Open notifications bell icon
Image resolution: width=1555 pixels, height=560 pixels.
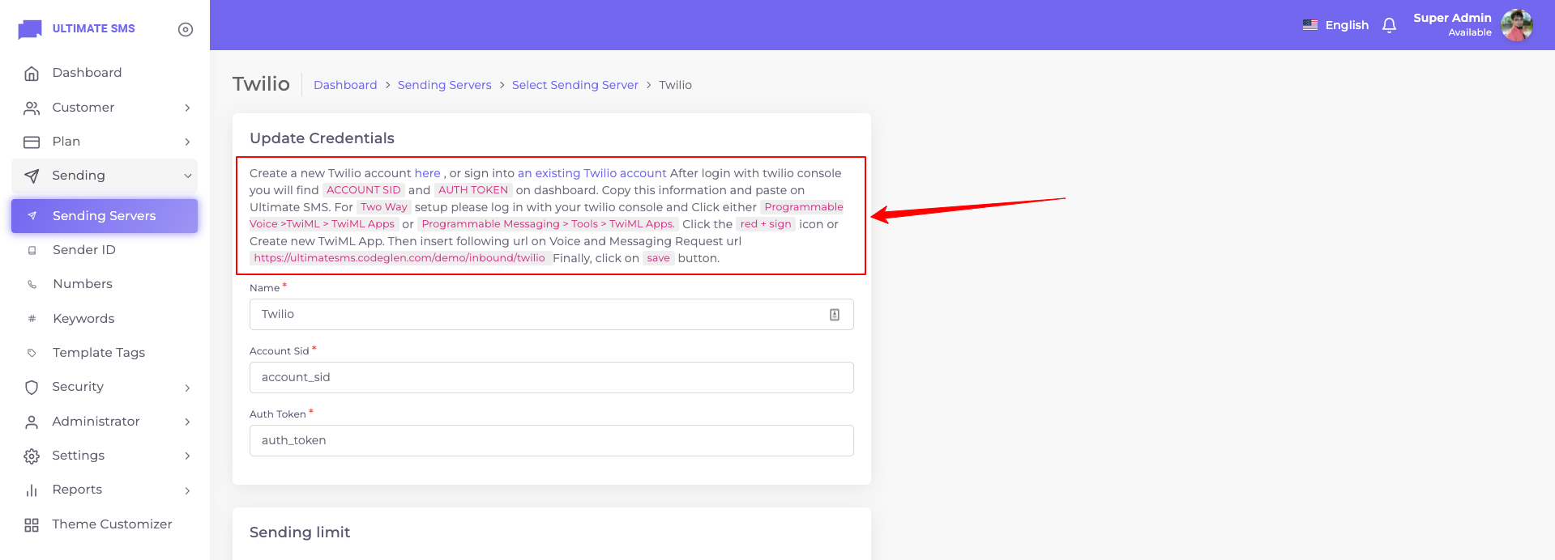point(1389,25)
